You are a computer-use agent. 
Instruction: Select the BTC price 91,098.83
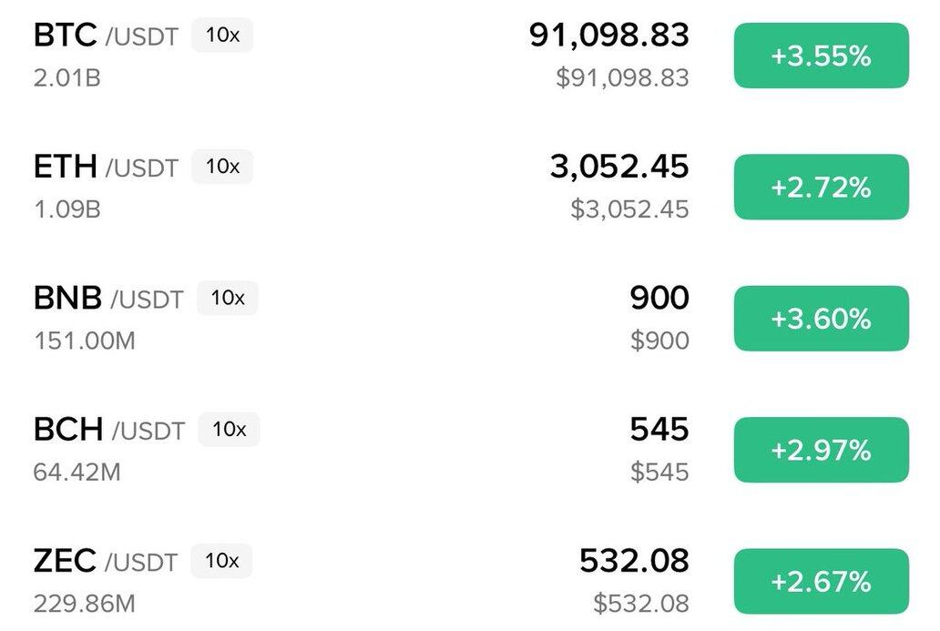pyautogui.click(x=608, y=36)
